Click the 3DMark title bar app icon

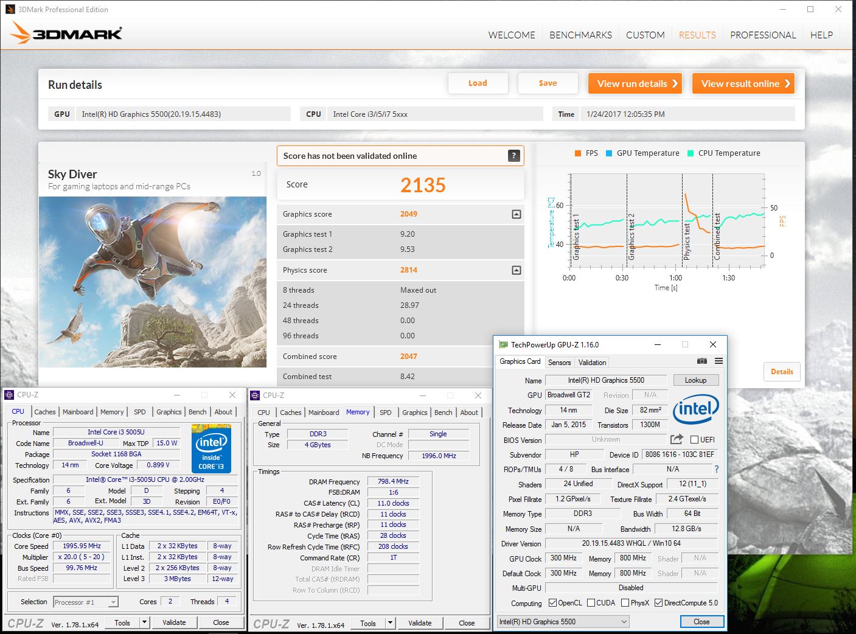pos(10,10)
